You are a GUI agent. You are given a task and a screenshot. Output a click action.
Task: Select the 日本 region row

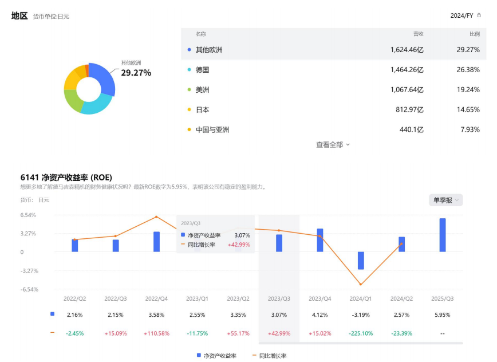(333, 109)
